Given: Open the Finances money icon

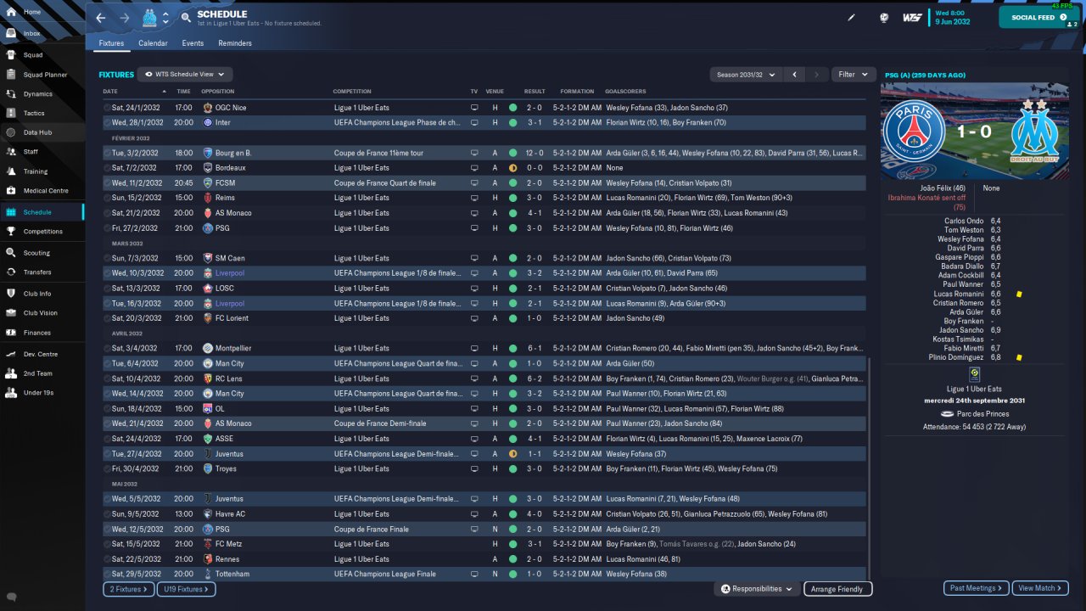Looking at the screenshot, I should (x=11, y=333).
